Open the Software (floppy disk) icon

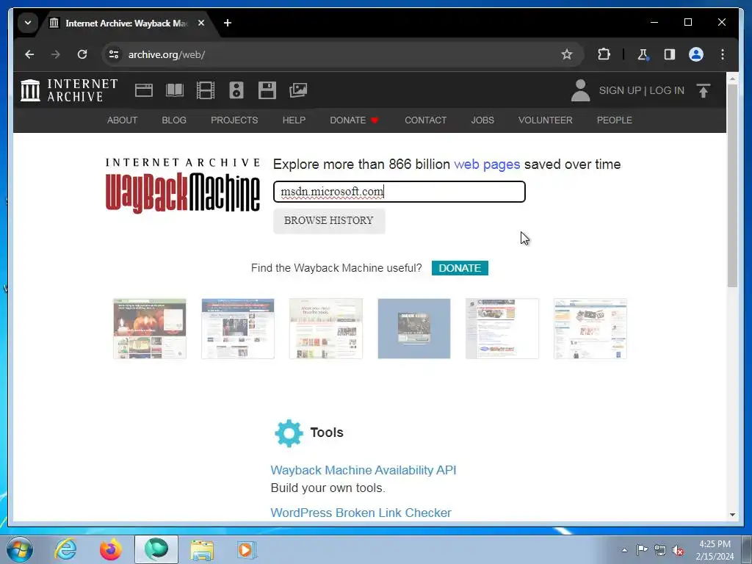(267, 90)
